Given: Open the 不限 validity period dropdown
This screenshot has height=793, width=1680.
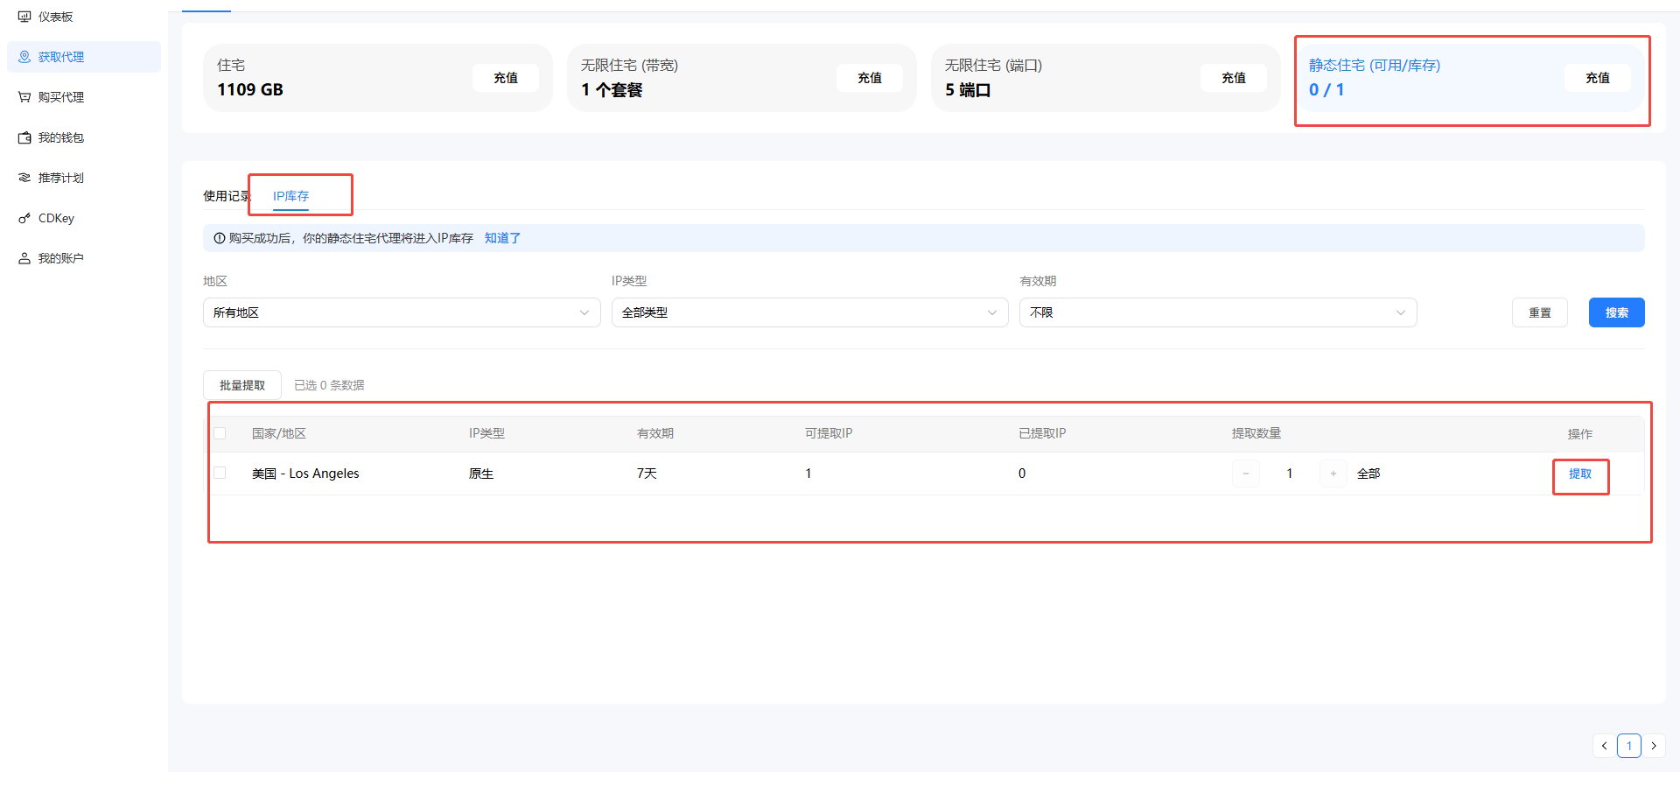Looking at the screenshot, I should click(x=1218, y=312).
